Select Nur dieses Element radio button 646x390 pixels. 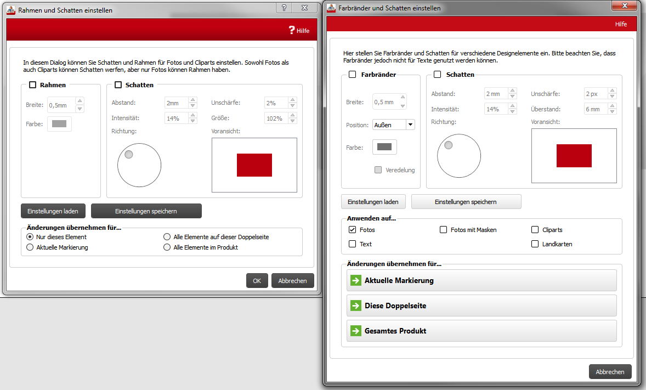(x=30, y=236)
